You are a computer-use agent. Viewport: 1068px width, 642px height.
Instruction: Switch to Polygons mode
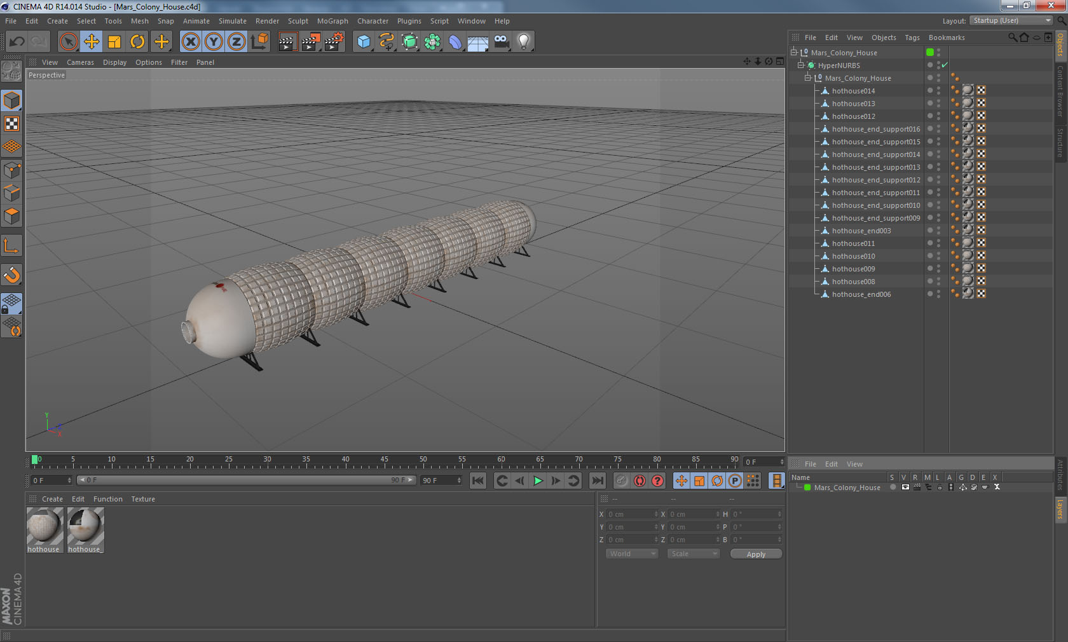[x=11, y=216]
